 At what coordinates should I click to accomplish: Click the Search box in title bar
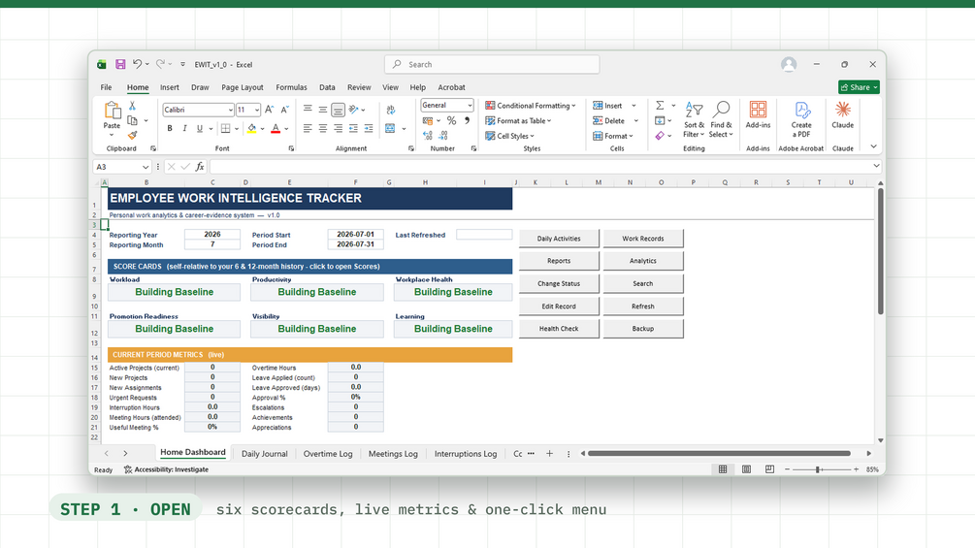492,64
